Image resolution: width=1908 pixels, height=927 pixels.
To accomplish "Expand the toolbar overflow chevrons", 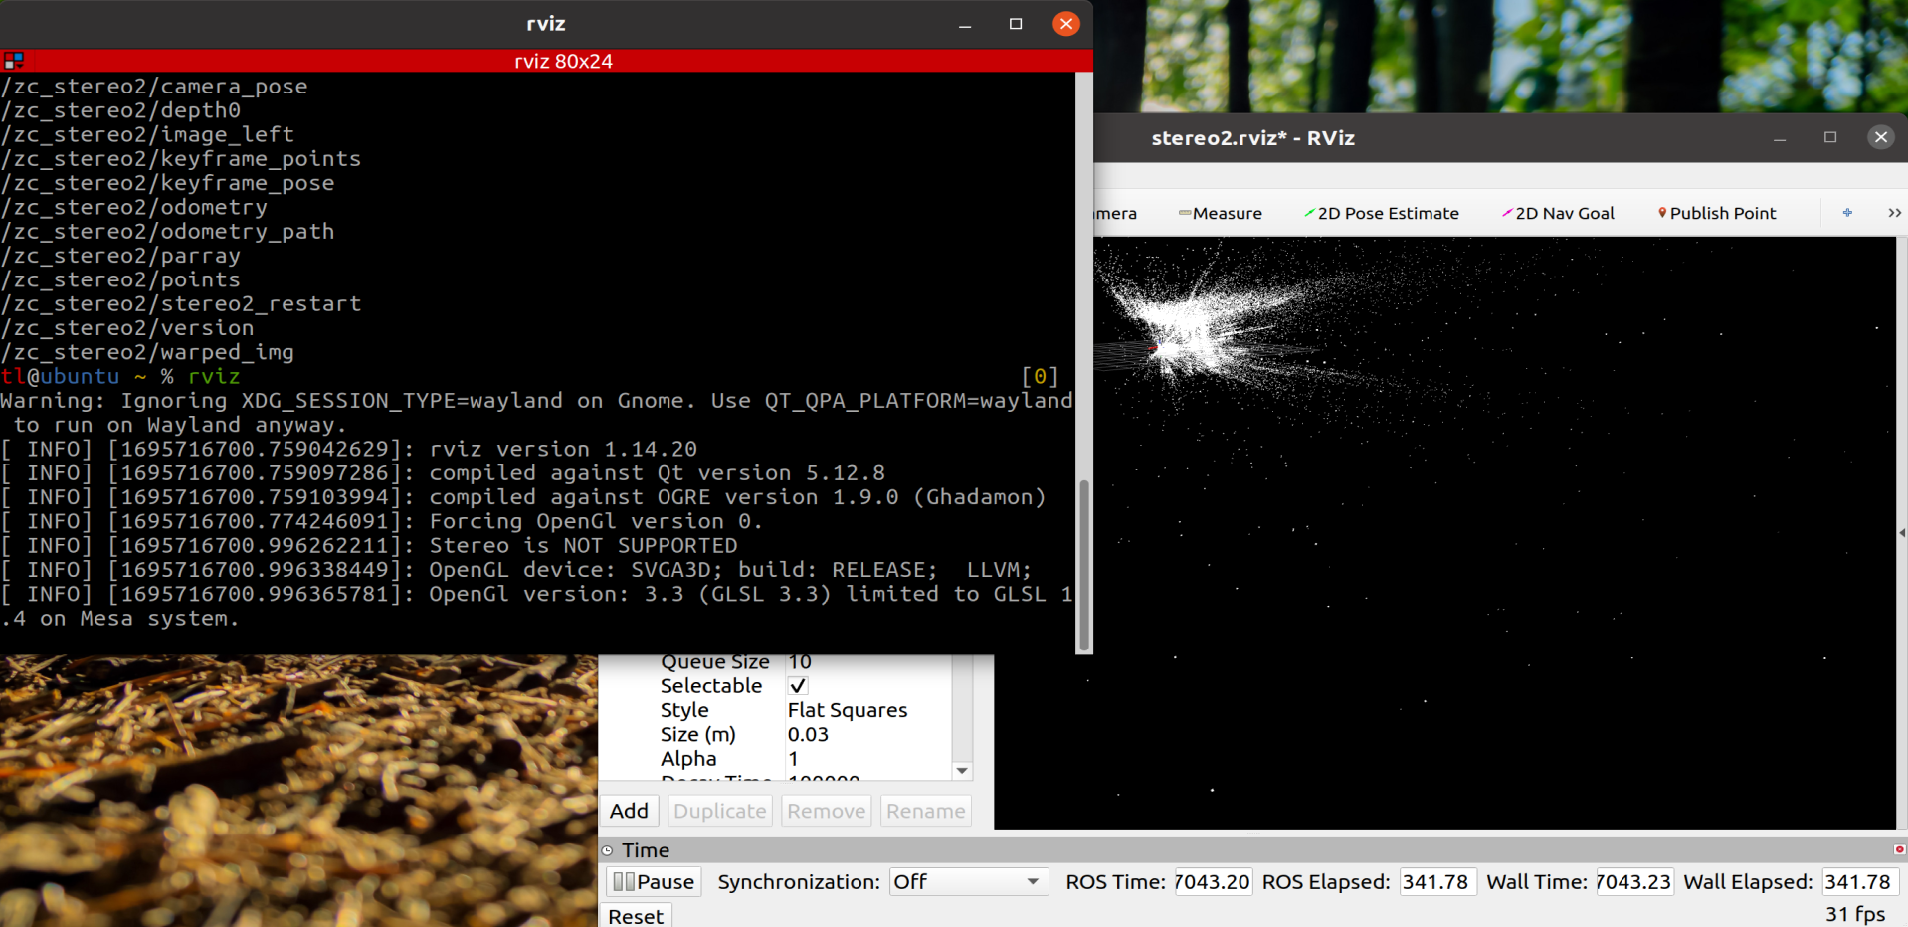I will (x=1894, y=213).
